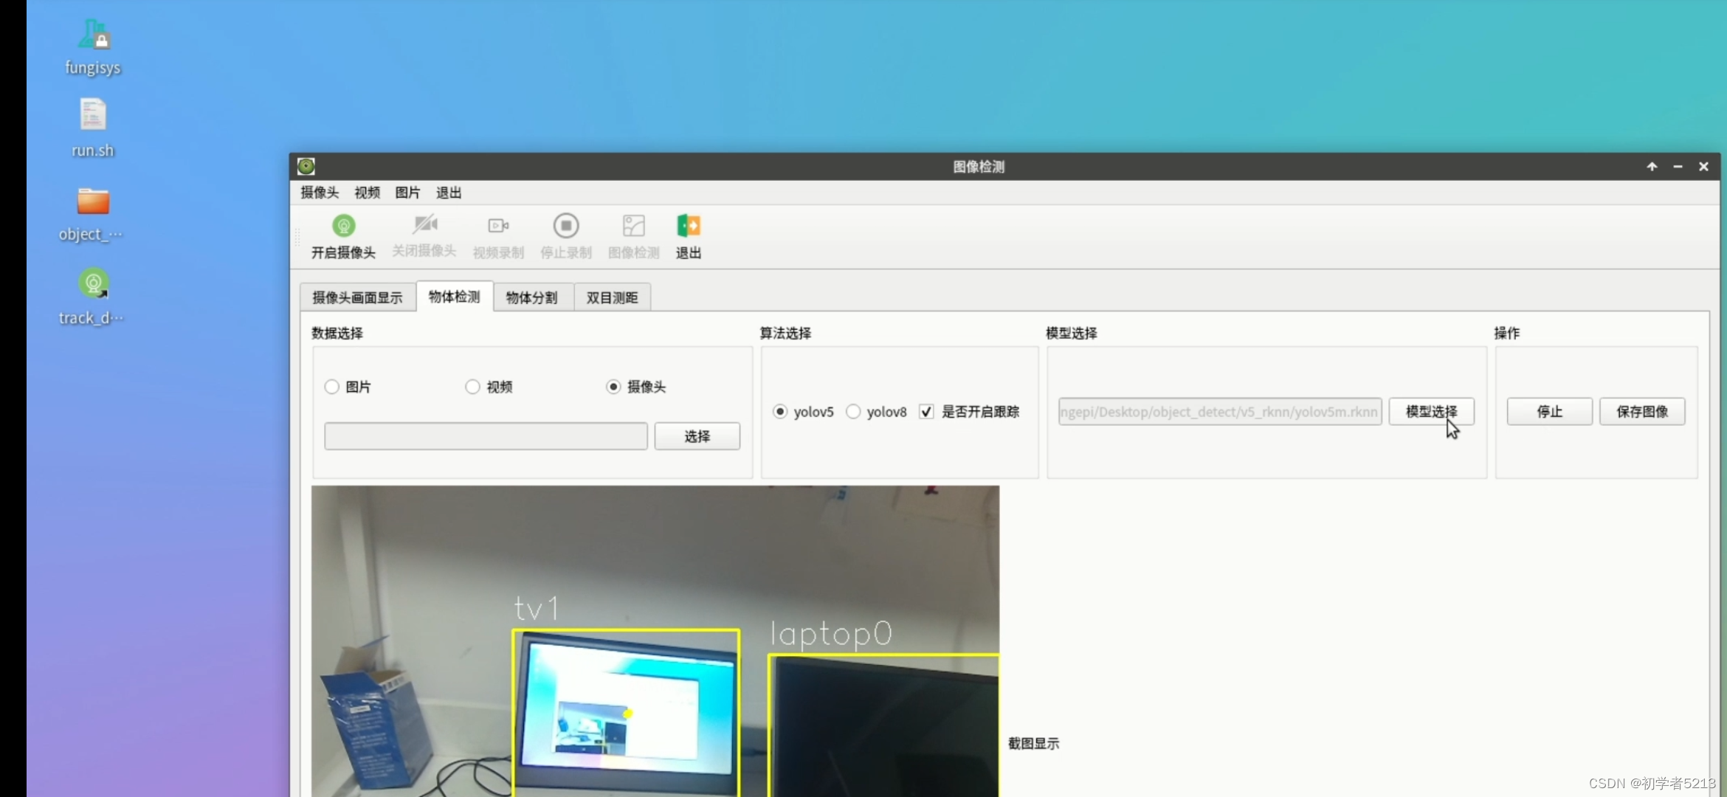The height and width of the screenshot is (797, 1727).
Task: Open the 视频 menu in menu bar
Action: click(x=367, y=193)
